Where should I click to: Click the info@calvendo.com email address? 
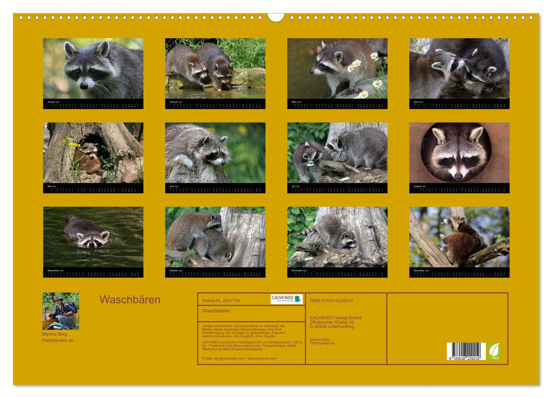(x=229, y=359)
